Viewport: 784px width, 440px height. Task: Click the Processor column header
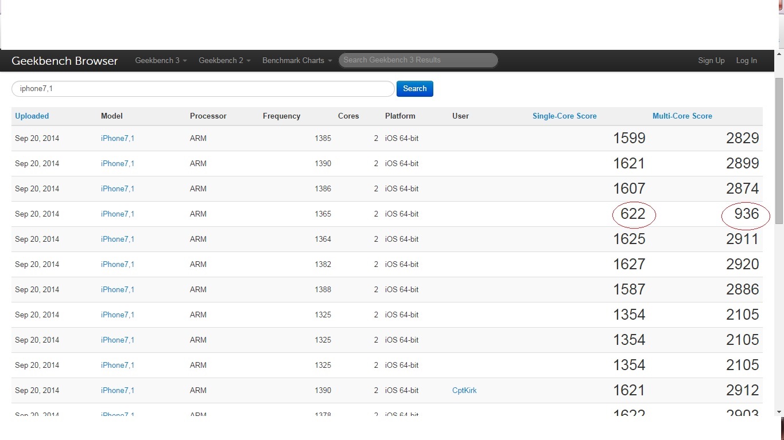click(x=208, y=116)
